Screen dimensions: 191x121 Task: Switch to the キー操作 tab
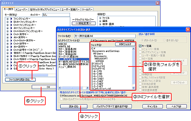point(8,9)
